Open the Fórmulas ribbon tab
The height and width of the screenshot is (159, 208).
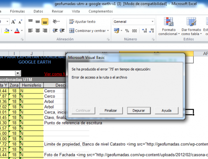17,11
